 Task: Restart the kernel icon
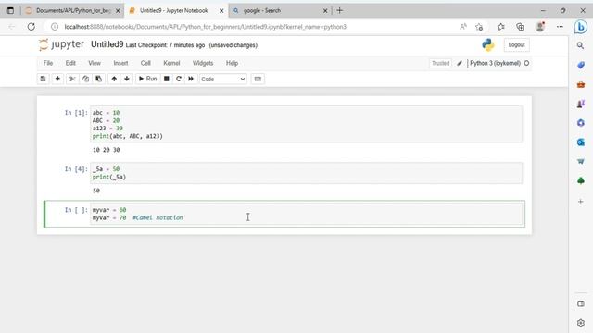179,79
